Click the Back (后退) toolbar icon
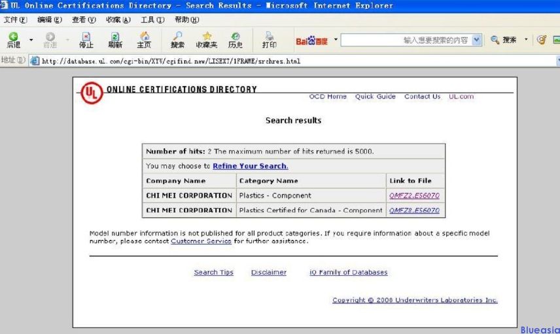This screenshot has height=334, width=560. coord(13,39)
